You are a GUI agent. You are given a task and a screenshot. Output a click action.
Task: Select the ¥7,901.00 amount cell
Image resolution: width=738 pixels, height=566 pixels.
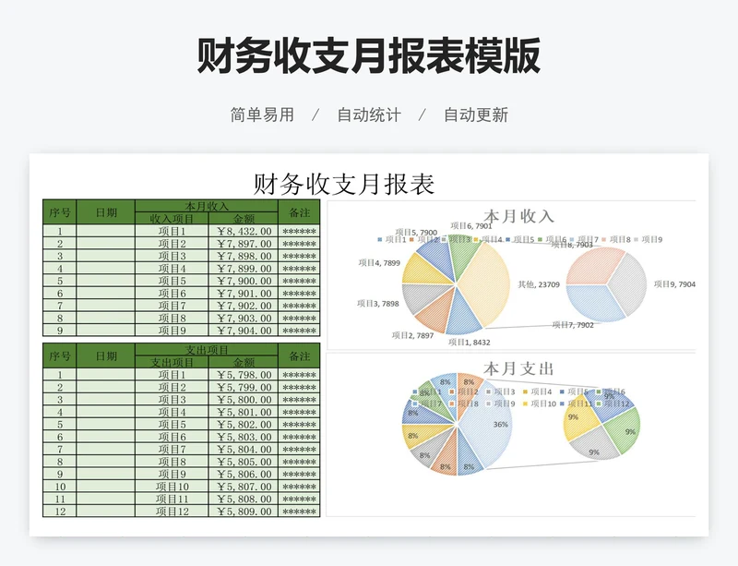[x=244, y=293]
